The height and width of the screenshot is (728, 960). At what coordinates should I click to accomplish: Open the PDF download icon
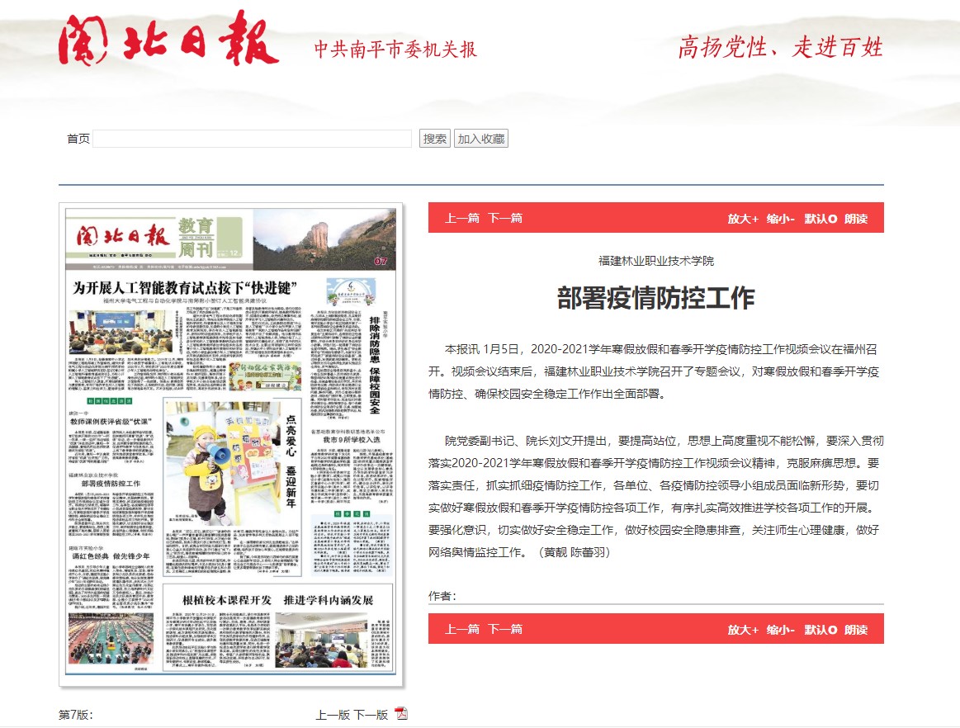click(401, 714)
